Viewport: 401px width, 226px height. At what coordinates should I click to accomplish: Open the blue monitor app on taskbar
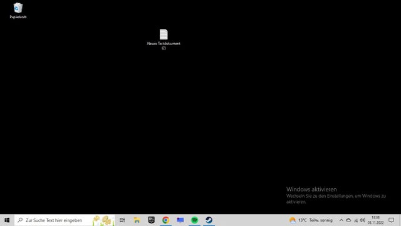tap(180, 220)
